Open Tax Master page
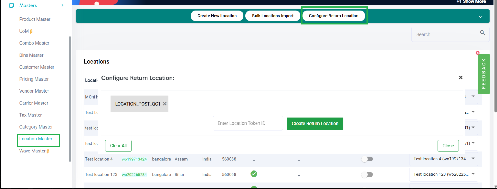This screenshot has width=497, height=189. pos(31,115)
